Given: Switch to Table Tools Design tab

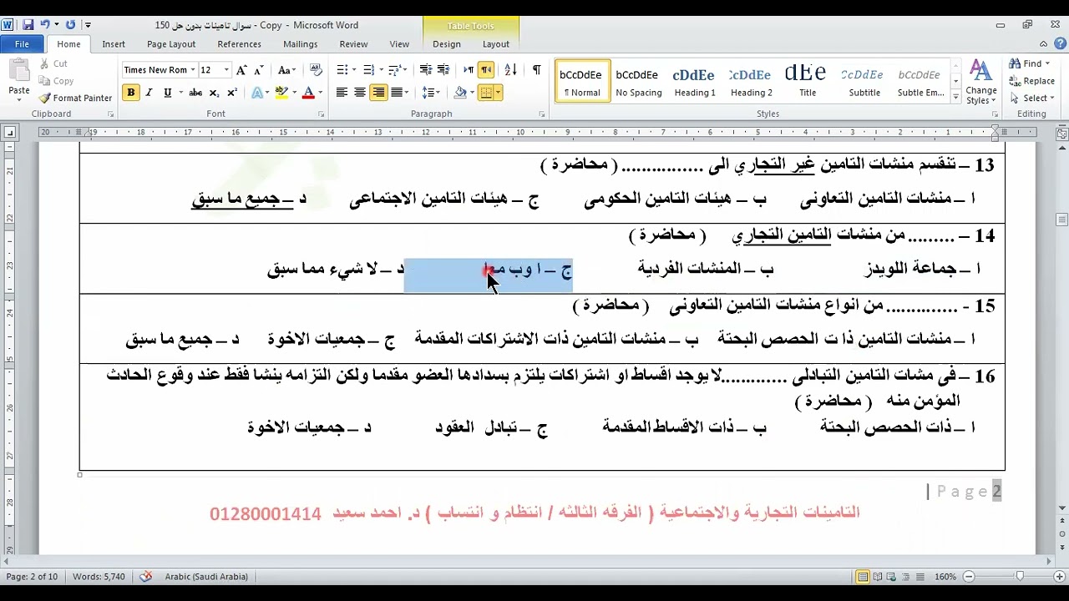Looking at the screenshot, I should coord(447,44).
